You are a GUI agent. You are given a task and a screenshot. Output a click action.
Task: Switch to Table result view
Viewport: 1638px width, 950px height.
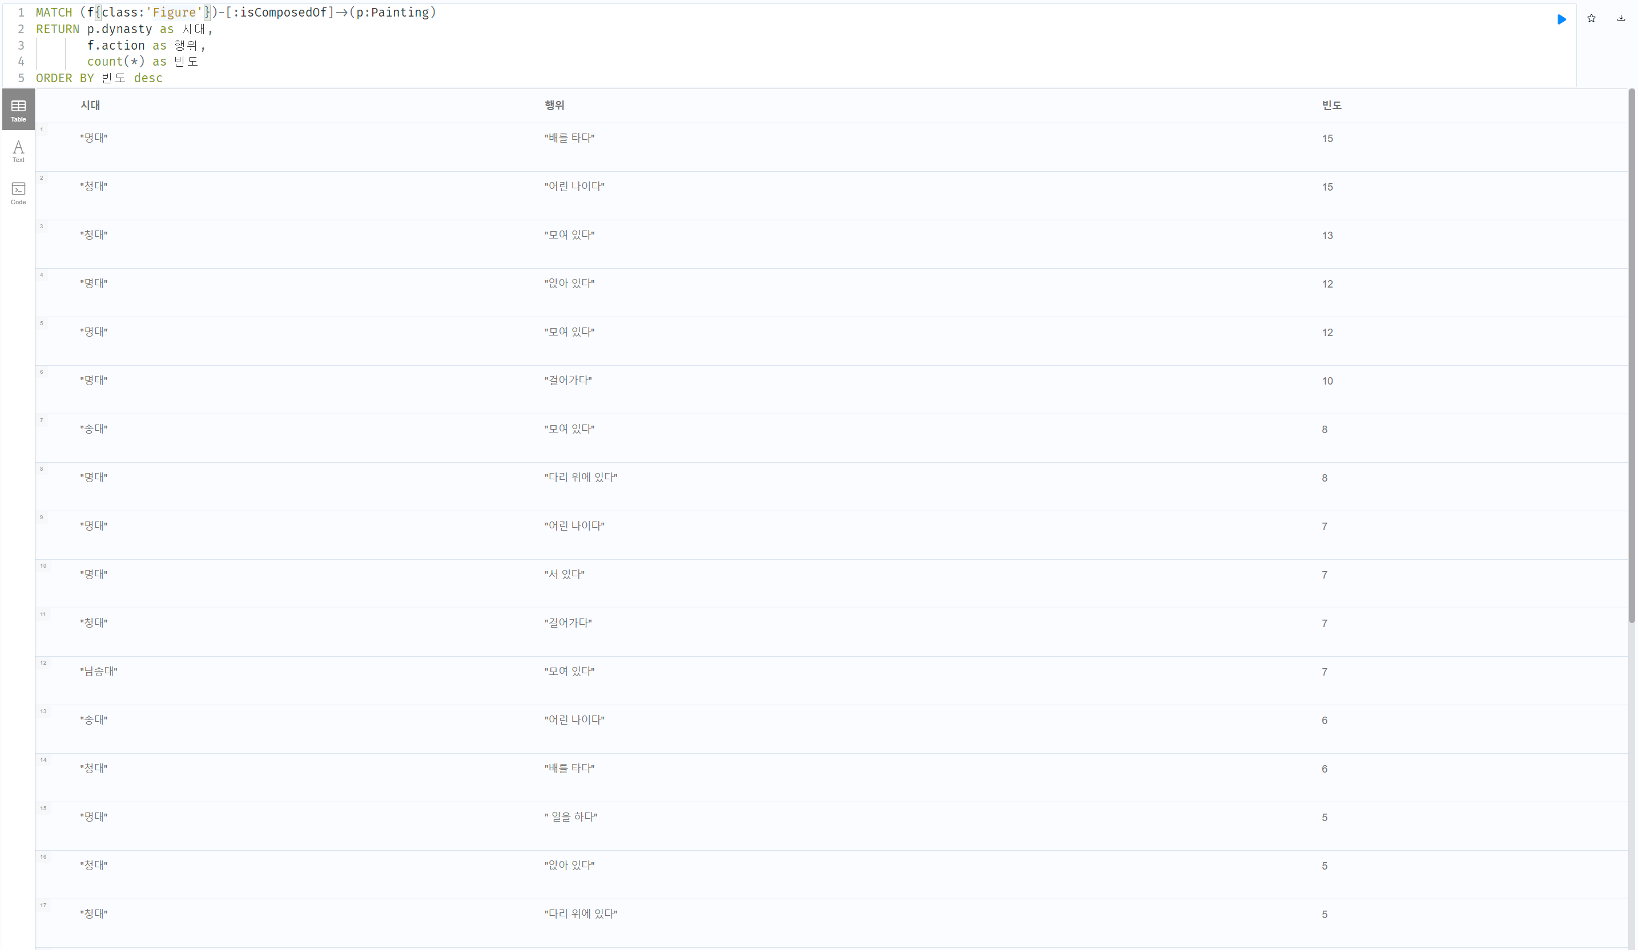(x=18, y=110)
